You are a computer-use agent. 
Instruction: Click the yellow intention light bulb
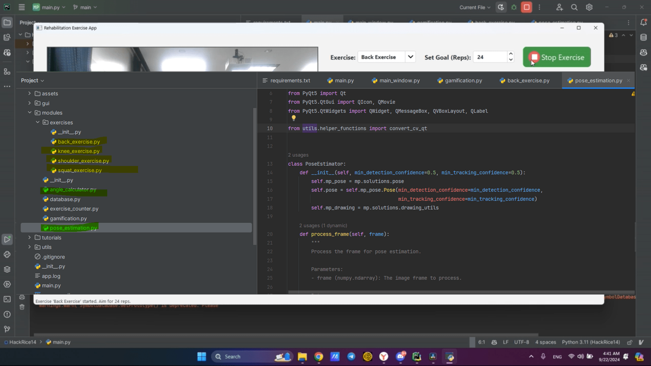click(294, 118)
